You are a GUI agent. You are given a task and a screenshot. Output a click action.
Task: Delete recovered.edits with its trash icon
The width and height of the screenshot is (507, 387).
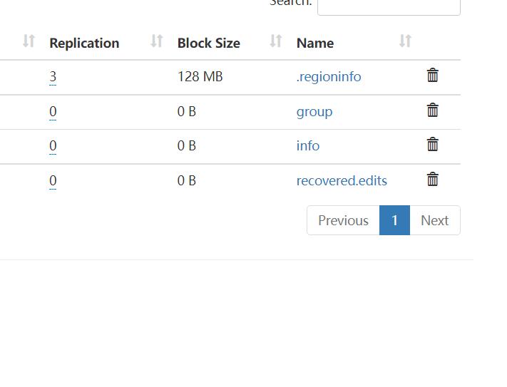point(432,180)
